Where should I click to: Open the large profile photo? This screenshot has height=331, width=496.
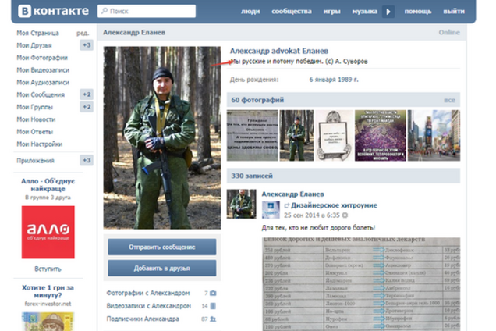pyautogui.click(x=161, y=137)
